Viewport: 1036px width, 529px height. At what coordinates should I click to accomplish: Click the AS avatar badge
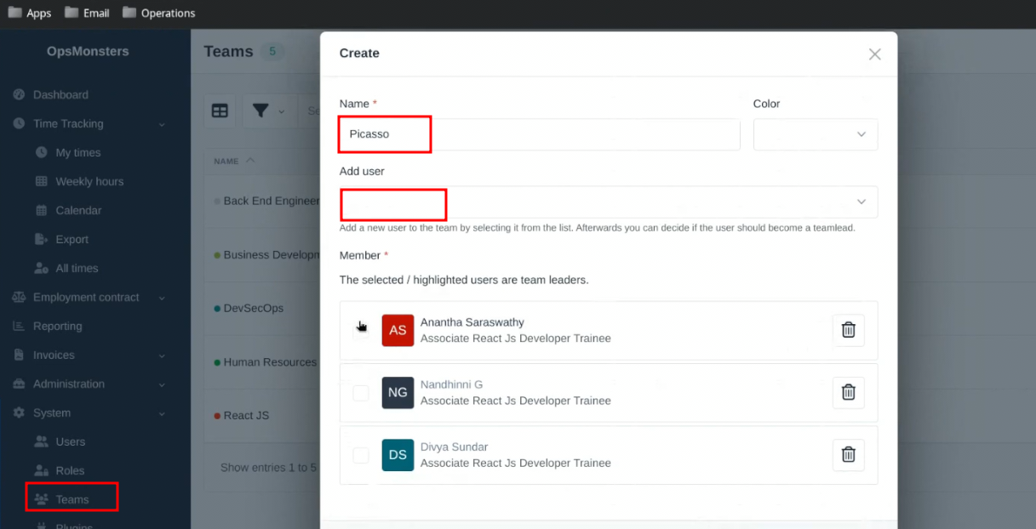click(x=398, y=330)
